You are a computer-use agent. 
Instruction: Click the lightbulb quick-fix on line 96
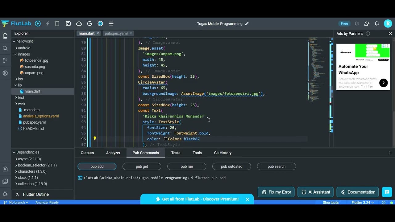click(95, 138)
